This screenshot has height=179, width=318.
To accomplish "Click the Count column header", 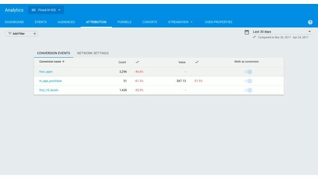I will click(122, 62).
